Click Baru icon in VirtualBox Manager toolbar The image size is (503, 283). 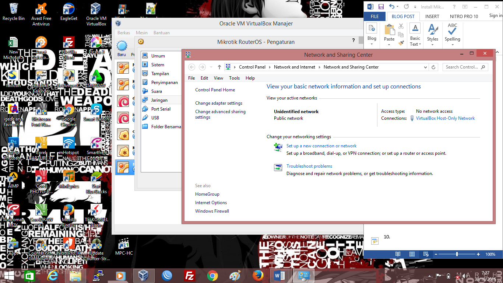[122, 49]
